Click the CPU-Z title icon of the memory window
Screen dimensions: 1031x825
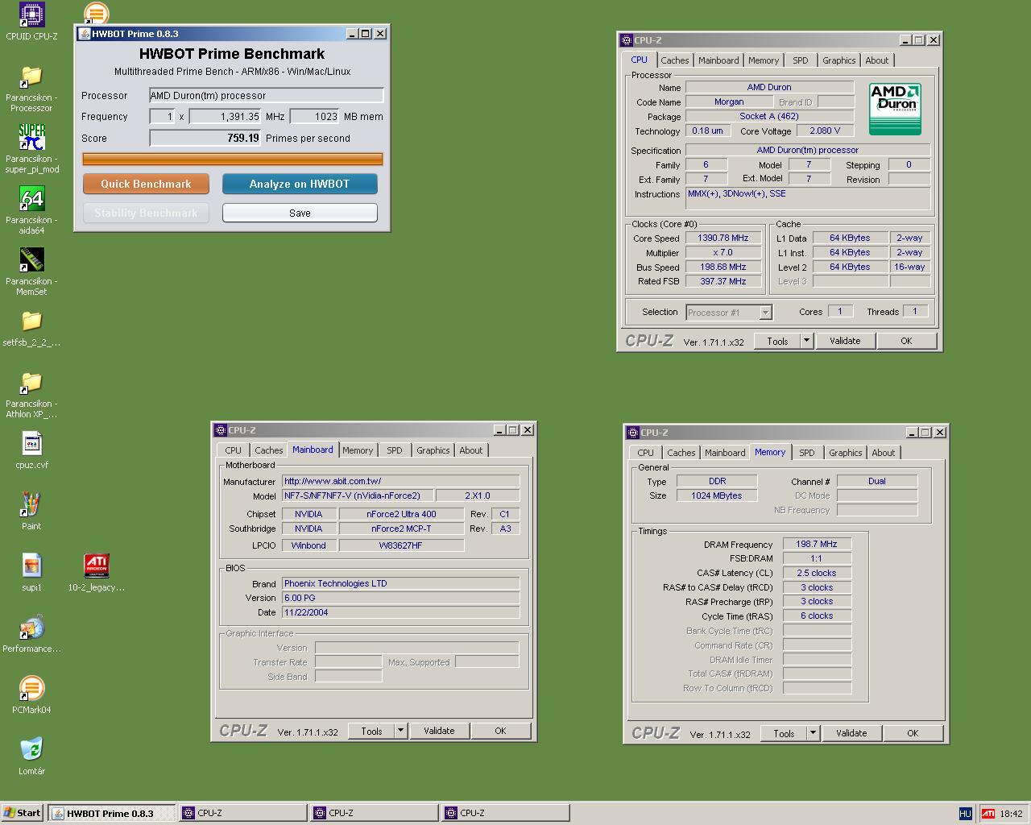tap(633, 433)
